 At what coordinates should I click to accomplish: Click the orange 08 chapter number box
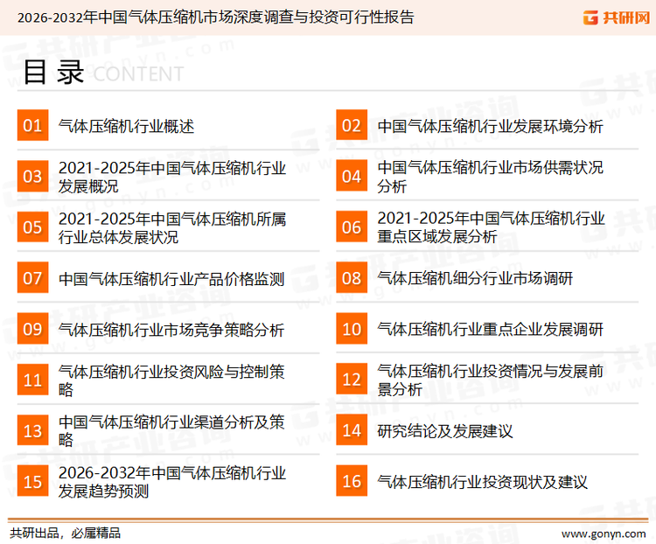point(352,278)
